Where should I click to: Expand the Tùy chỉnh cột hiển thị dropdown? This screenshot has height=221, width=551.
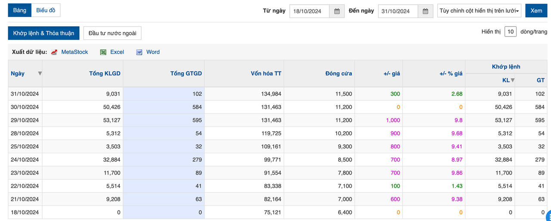pyautogui.click(x=479, y=11)
